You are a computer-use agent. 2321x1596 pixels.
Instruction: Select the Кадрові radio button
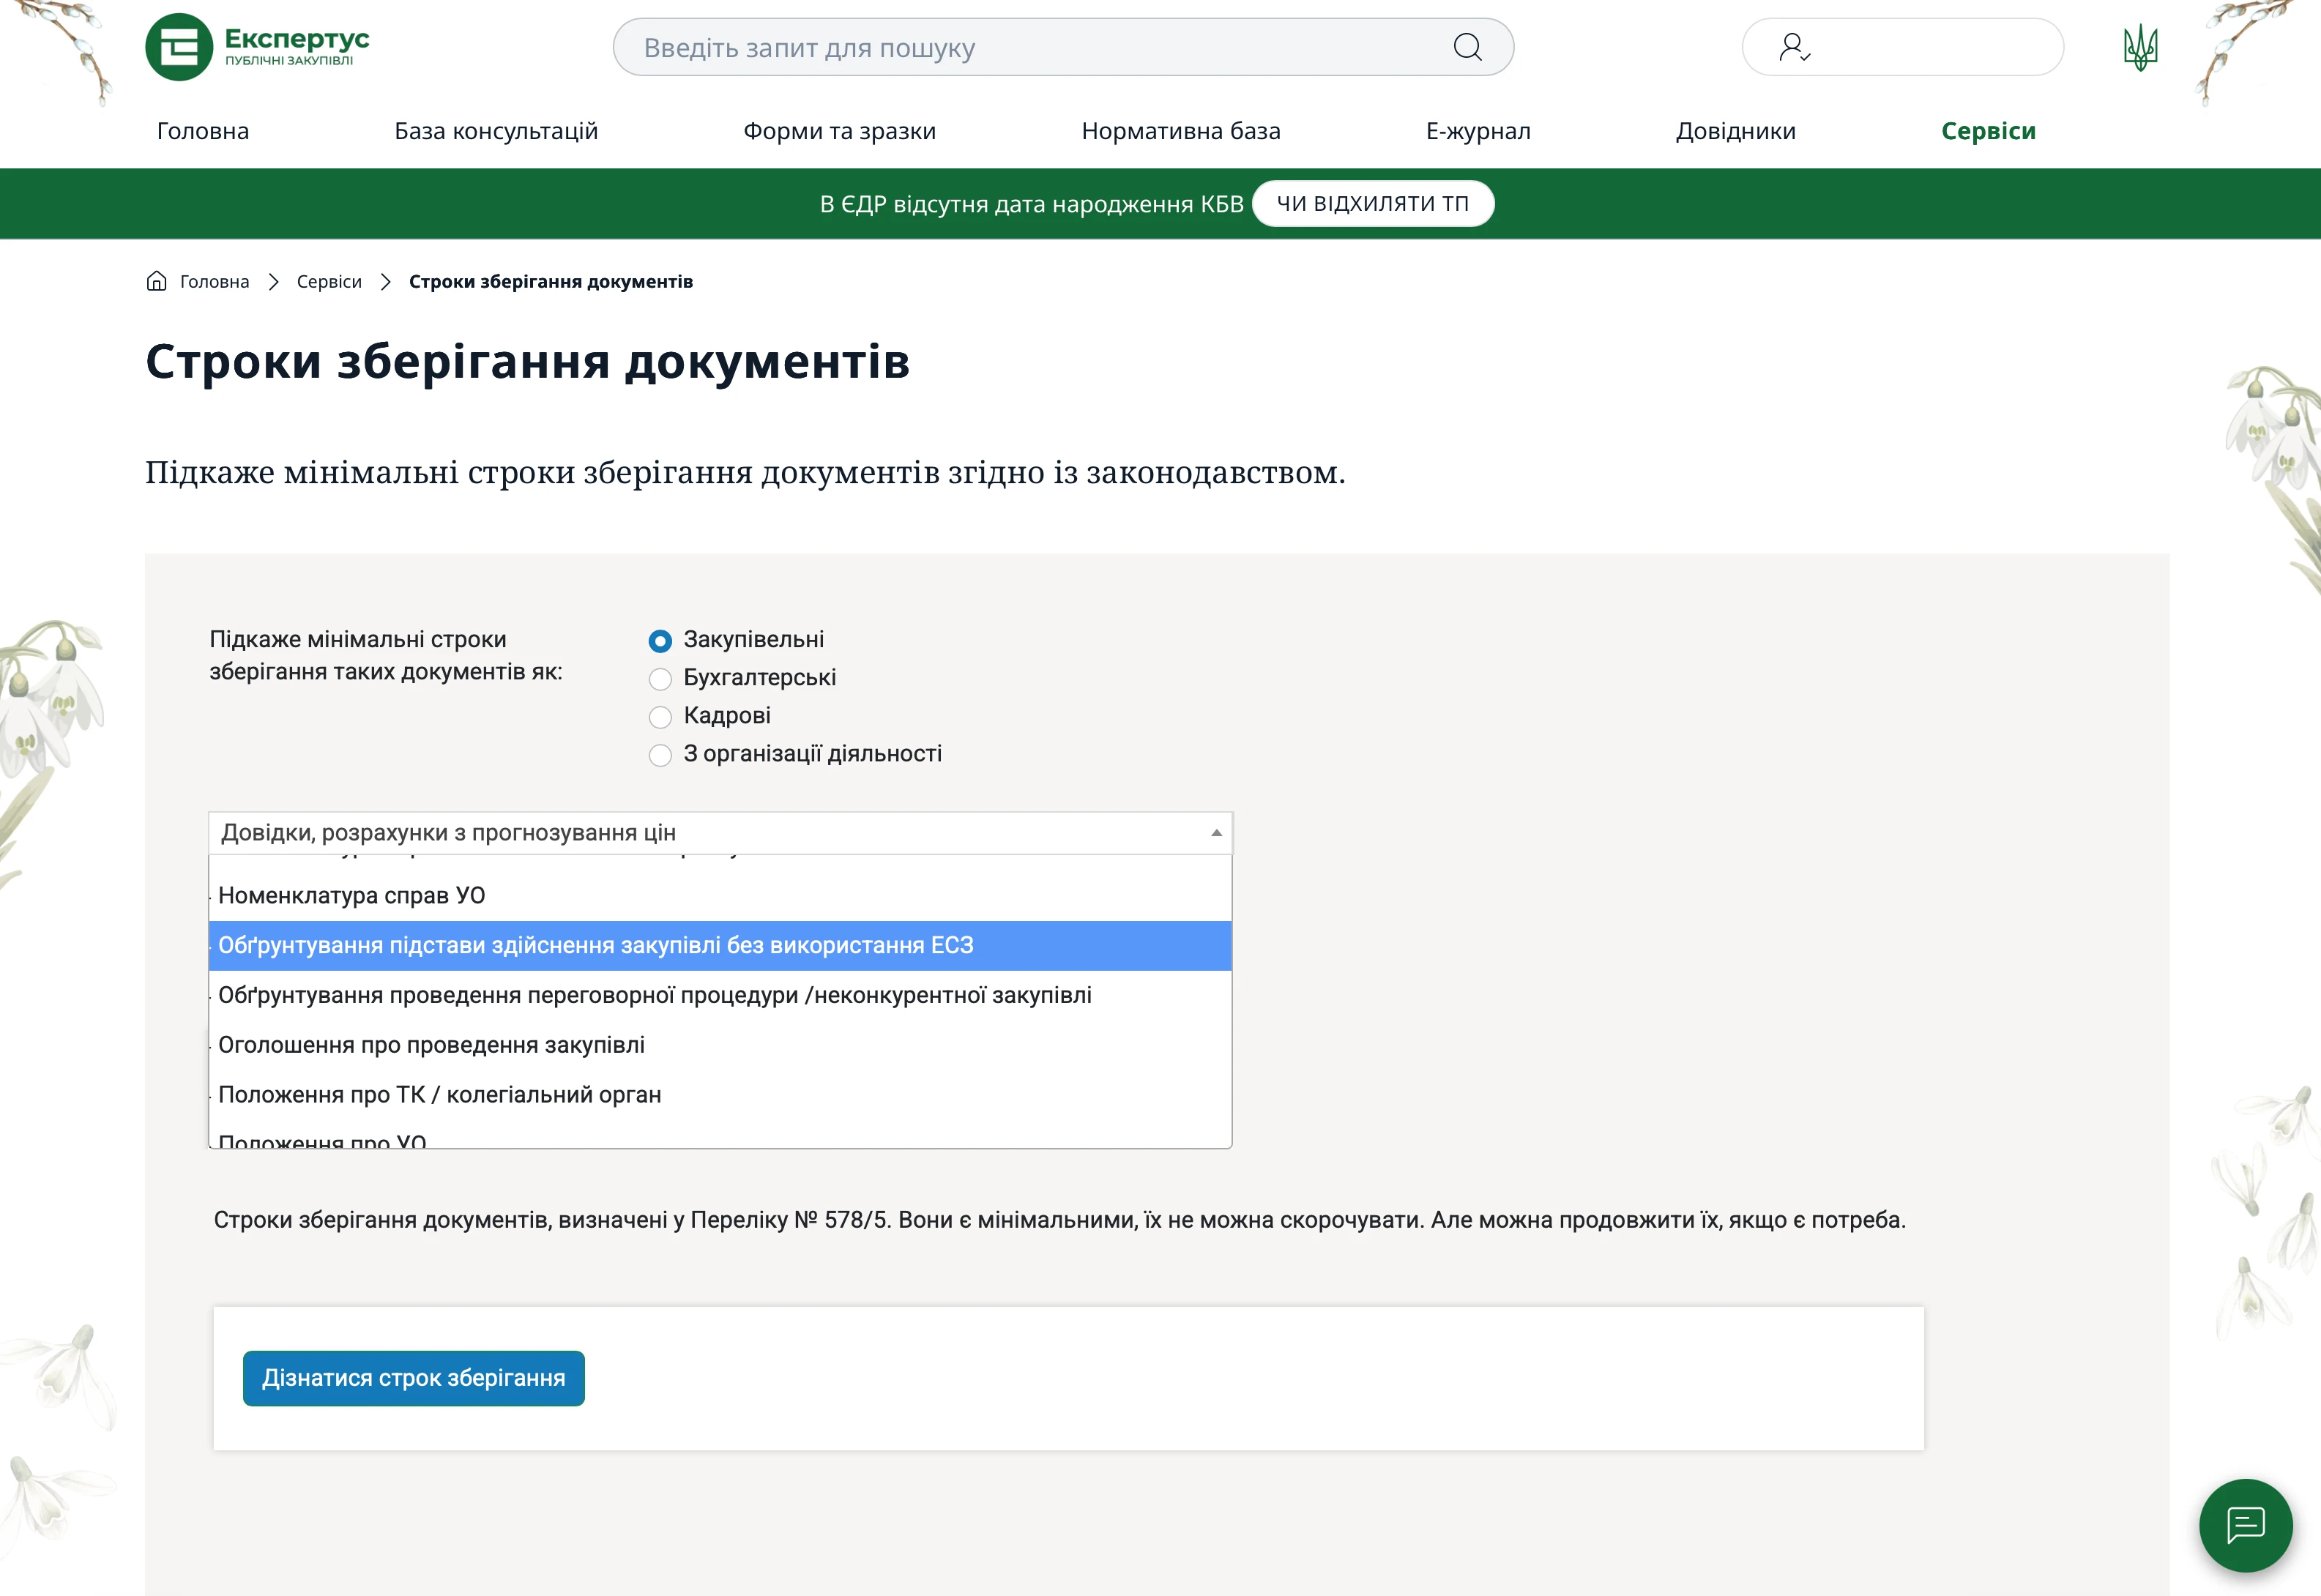(x=661, y=717)
